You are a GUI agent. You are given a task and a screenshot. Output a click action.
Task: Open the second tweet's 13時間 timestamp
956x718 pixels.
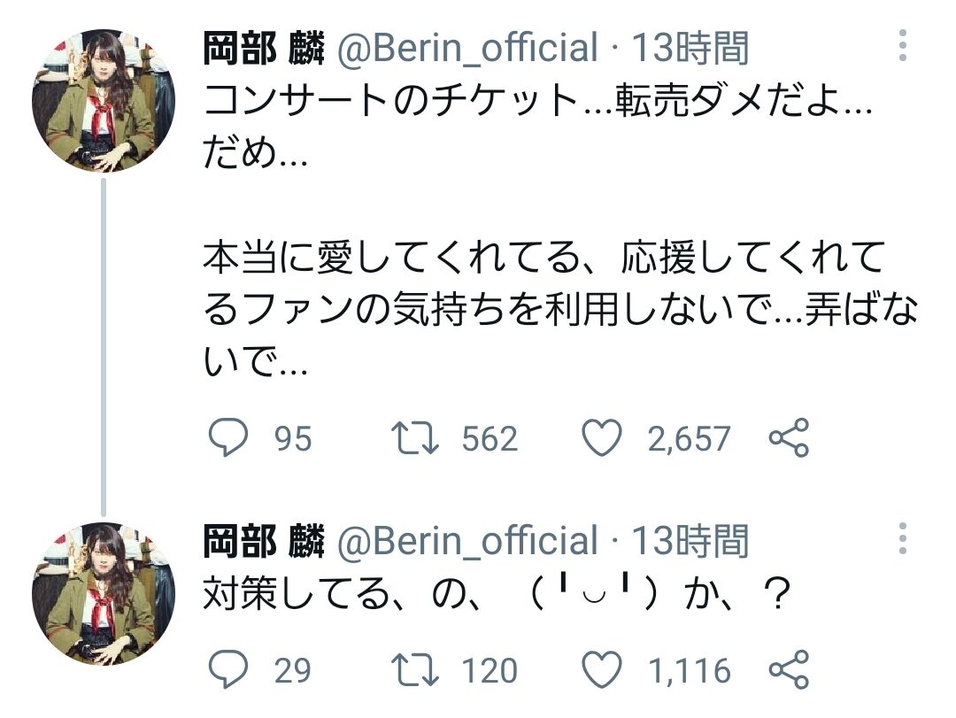coord(690,540)
